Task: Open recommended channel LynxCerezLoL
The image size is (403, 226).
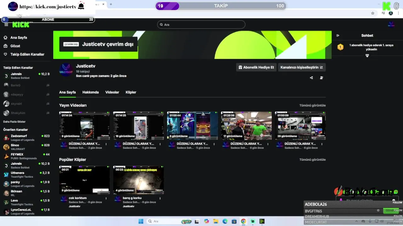Action: [x=26, y=212]
